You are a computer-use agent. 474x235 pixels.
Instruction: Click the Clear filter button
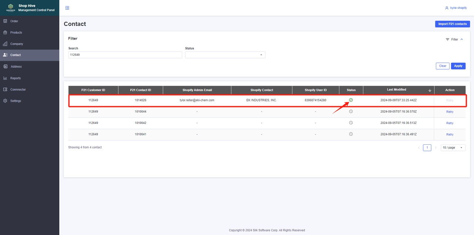click(x=443, y=66)
